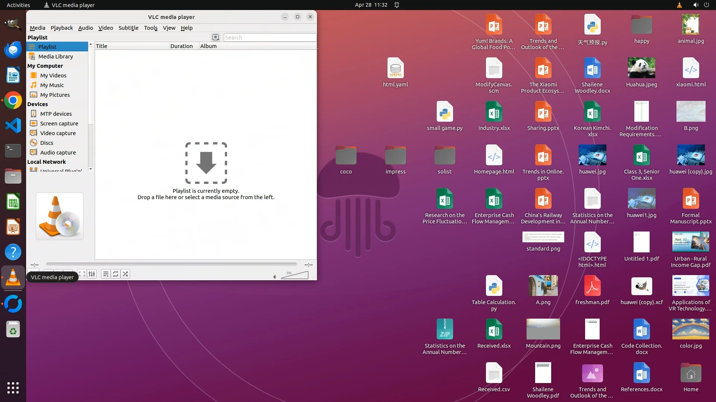Open Thunderbird from the dock

[x=13, y=50]
